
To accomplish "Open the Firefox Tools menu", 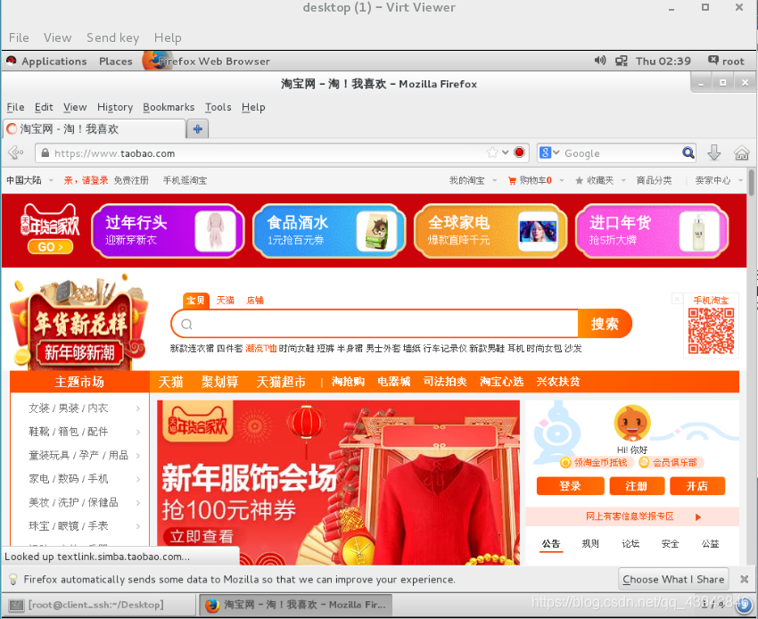I will (x=218, y=107).
